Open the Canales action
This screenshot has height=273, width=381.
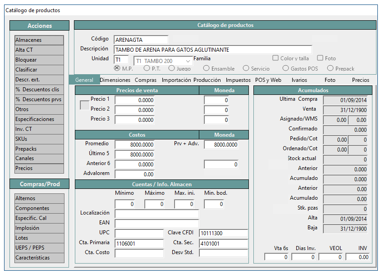pos(39,159)
